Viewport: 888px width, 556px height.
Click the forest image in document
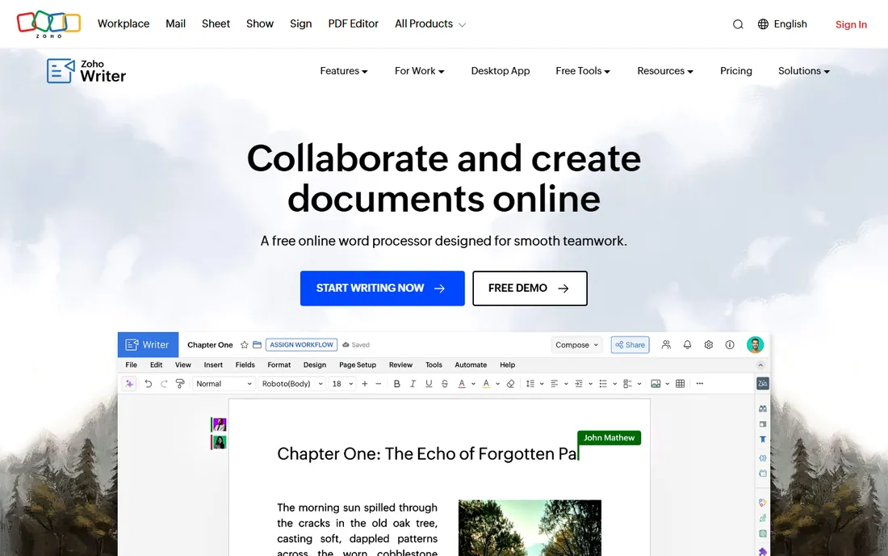pos(530,528)
